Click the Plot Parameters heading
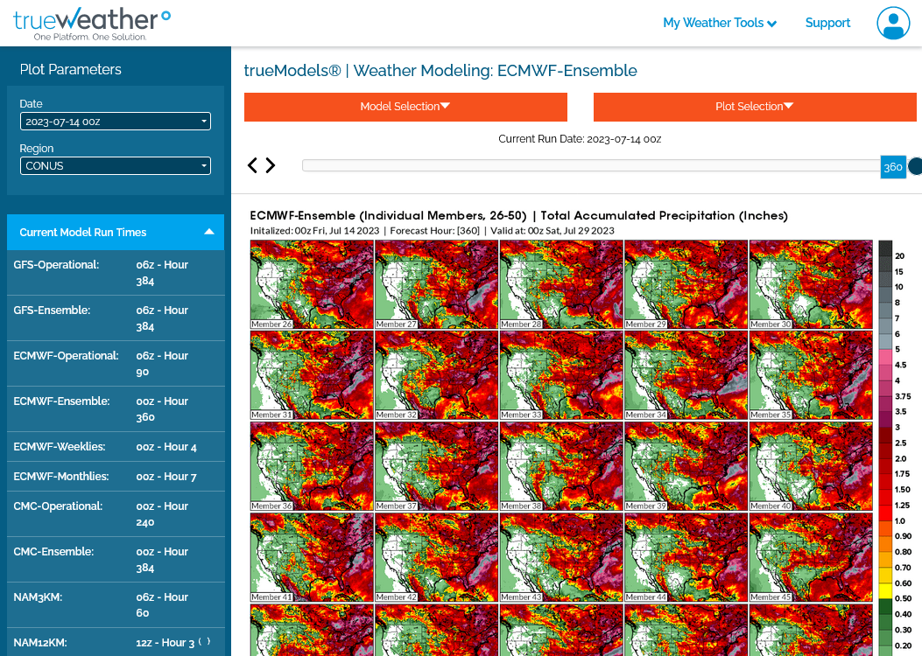This screenshot has width=922, height=656. point(71,69)
